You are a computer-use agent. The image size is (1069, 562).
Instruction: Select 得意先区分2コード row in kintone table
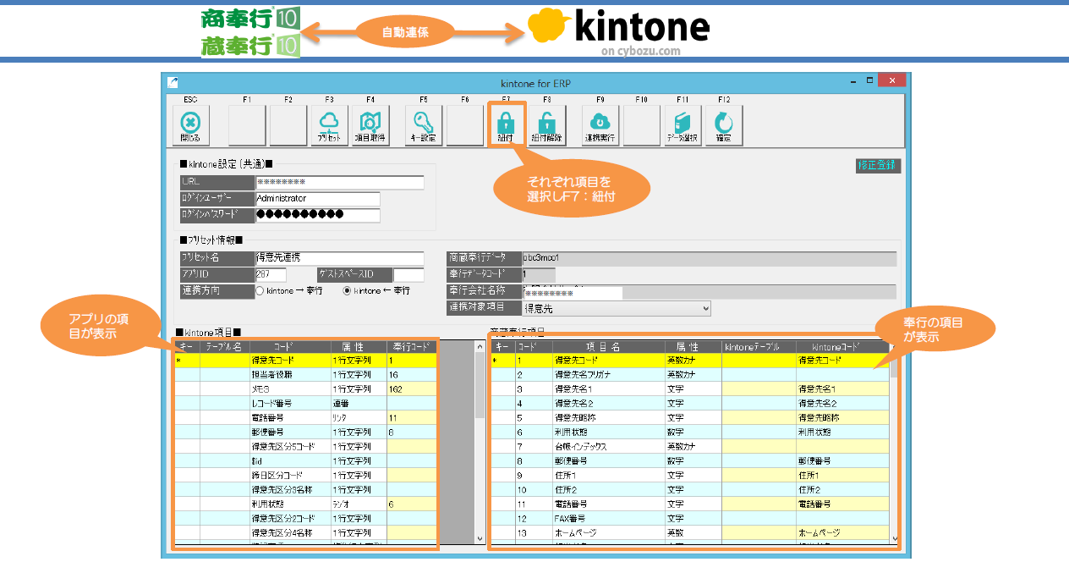(x=306, y=518)
